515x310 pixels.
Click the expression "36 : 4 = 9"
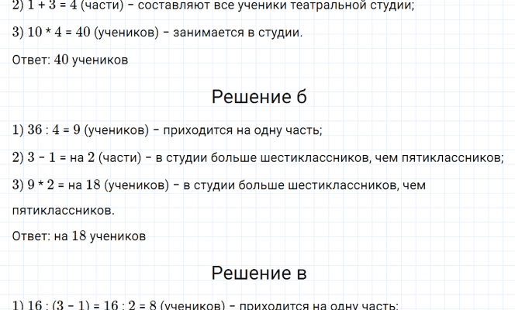[55, 129]
